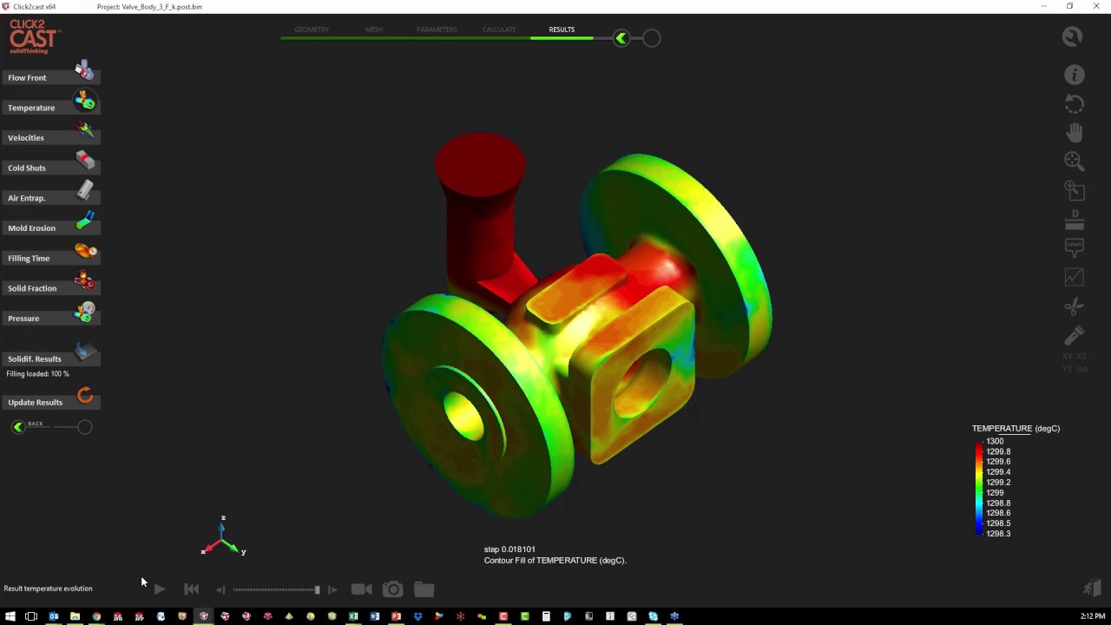Play the result animation
The image size is (1111, 625).
[160, 589]
